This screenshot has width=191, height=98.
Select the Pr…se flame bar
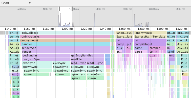tap(14, 63)
